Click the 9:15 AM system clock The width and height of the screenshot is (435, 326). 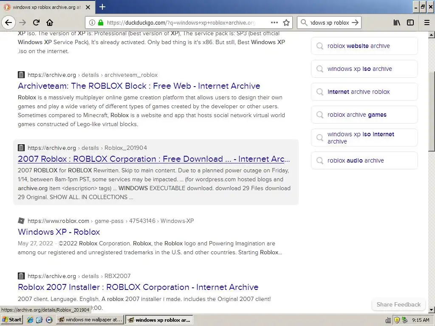[x=421, y=320]
